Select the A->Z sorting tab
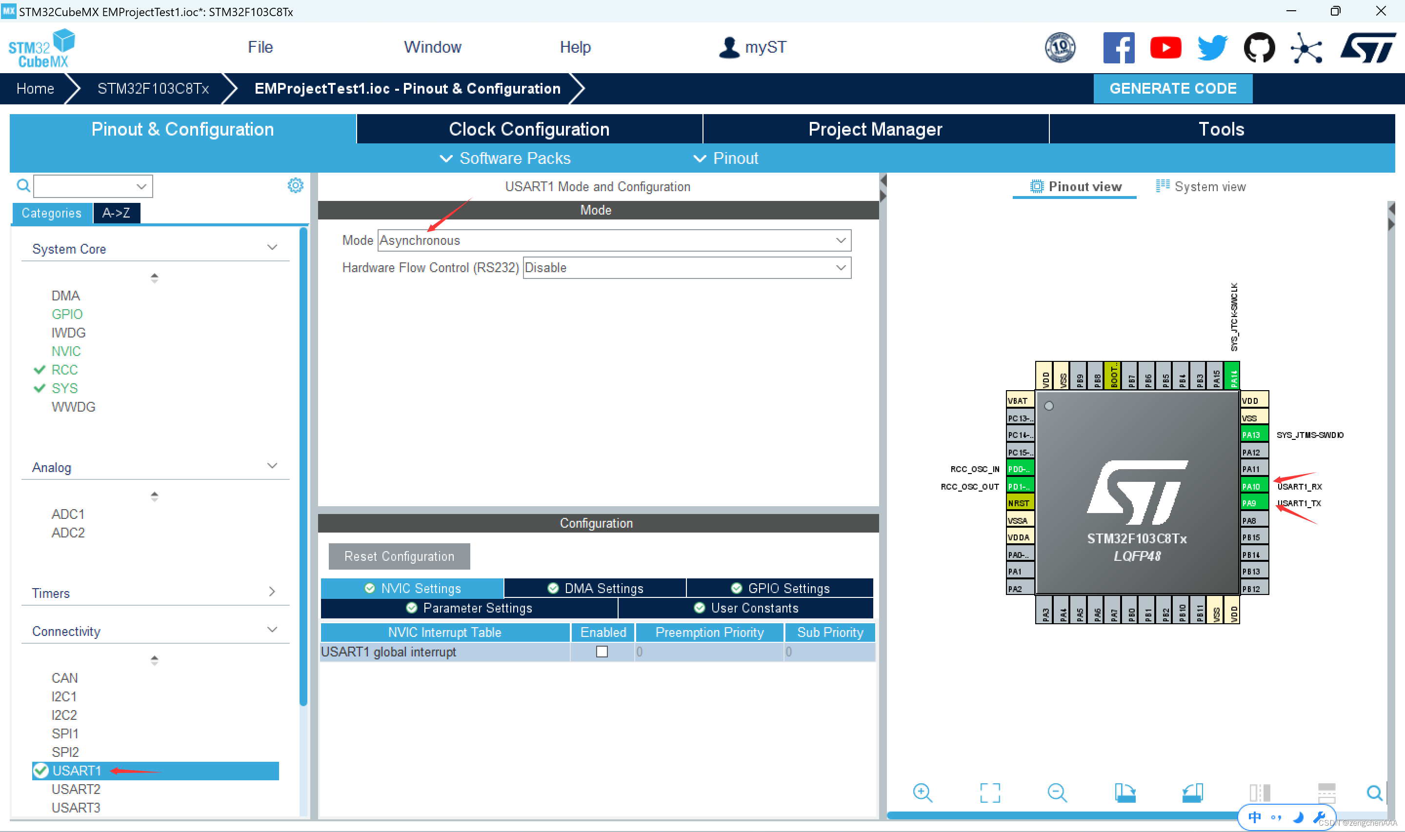Image resolution: width=1405 pixels, height=832 pixels. point(116,213)
